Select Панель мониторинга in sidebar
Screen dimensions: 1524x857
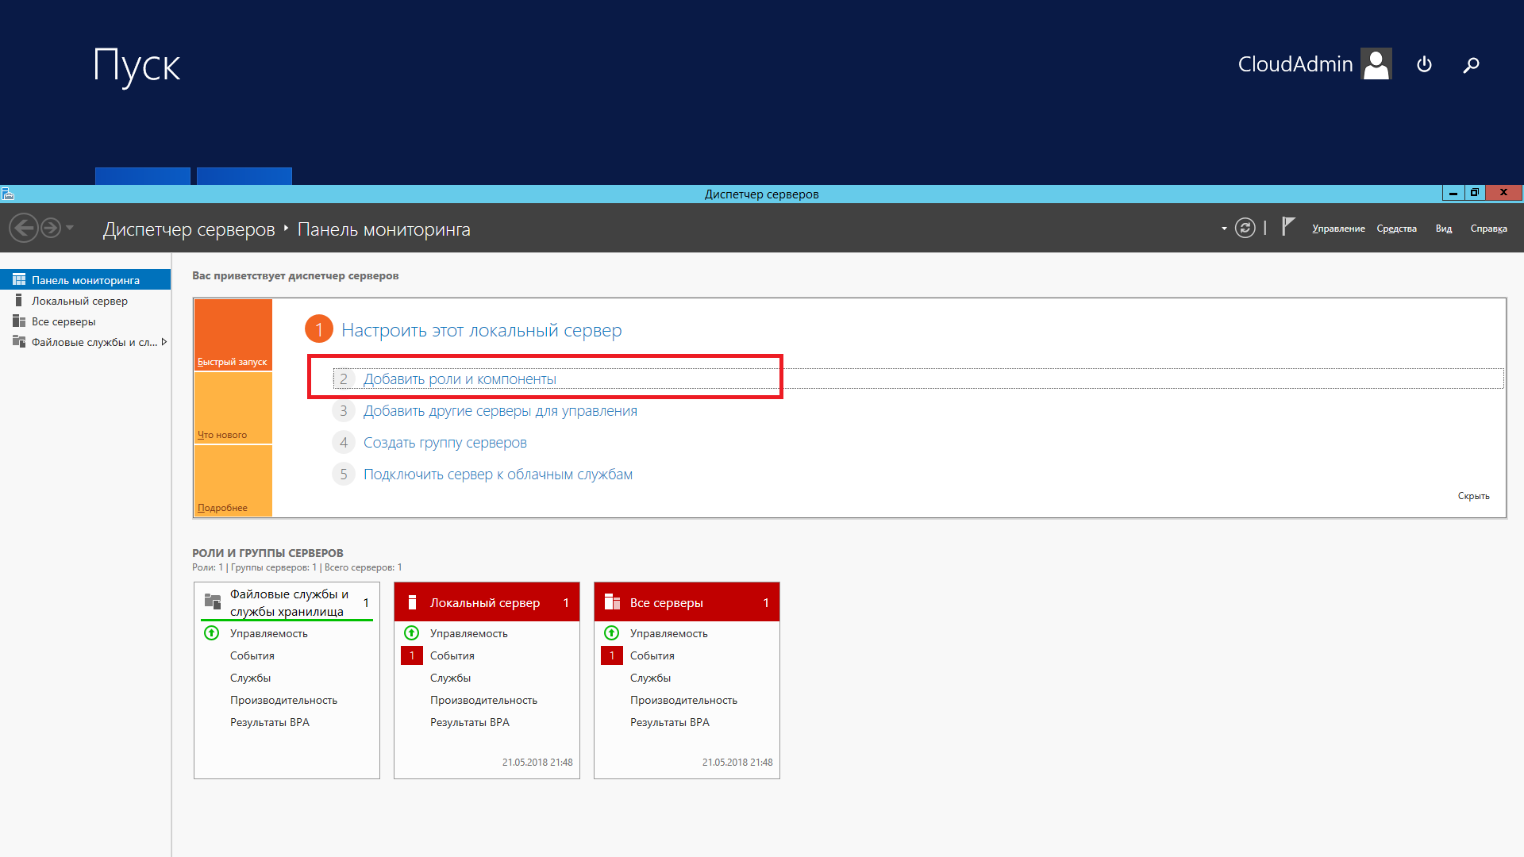pos(85,280)
